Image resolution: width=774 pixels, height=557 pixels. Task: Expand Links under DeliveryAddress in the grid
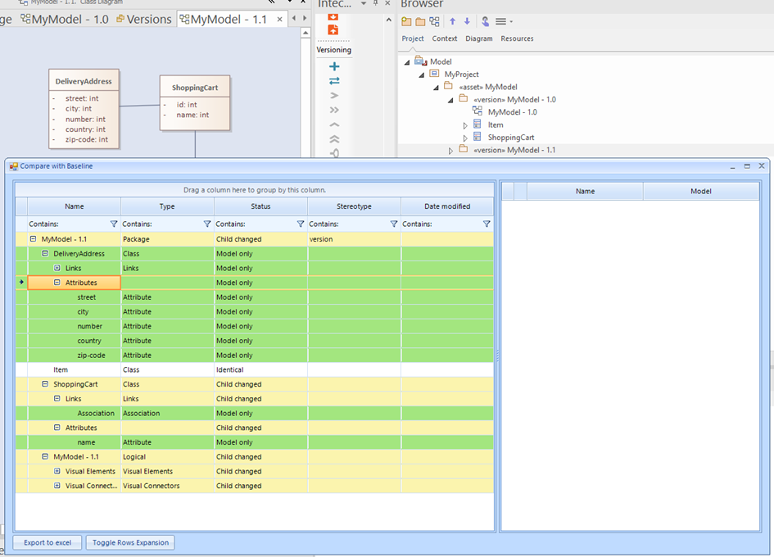tap(57, 268)
